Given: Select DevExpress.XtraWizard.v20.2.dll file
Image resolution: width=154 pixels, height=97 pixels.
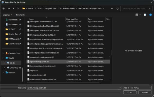Looking at the screenshot, I should pyautogui.click(x=68, y=35).
